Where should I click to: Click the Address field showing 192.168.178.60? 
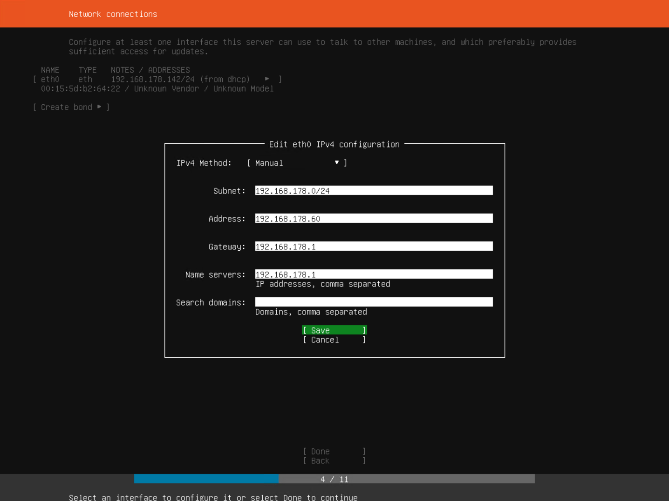373,218
